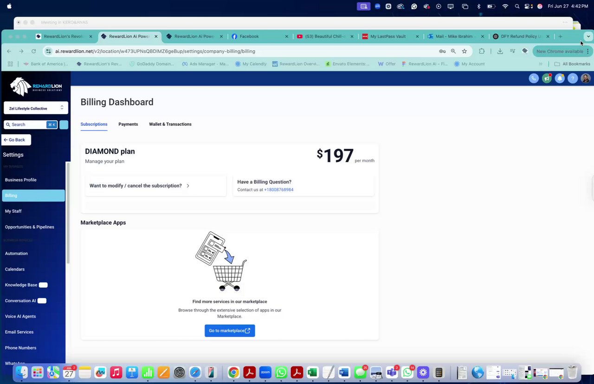594x384 pixels.
Task: Show hidden bookmarks overflow chevron
Action: (x=541, y=64)
